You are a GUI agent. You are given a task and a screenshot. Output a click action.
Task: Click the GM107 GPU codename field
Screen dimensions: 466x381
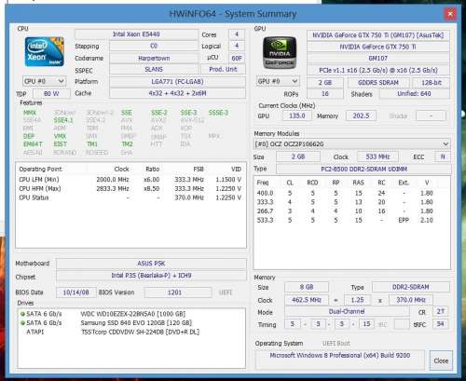[377, 58]
